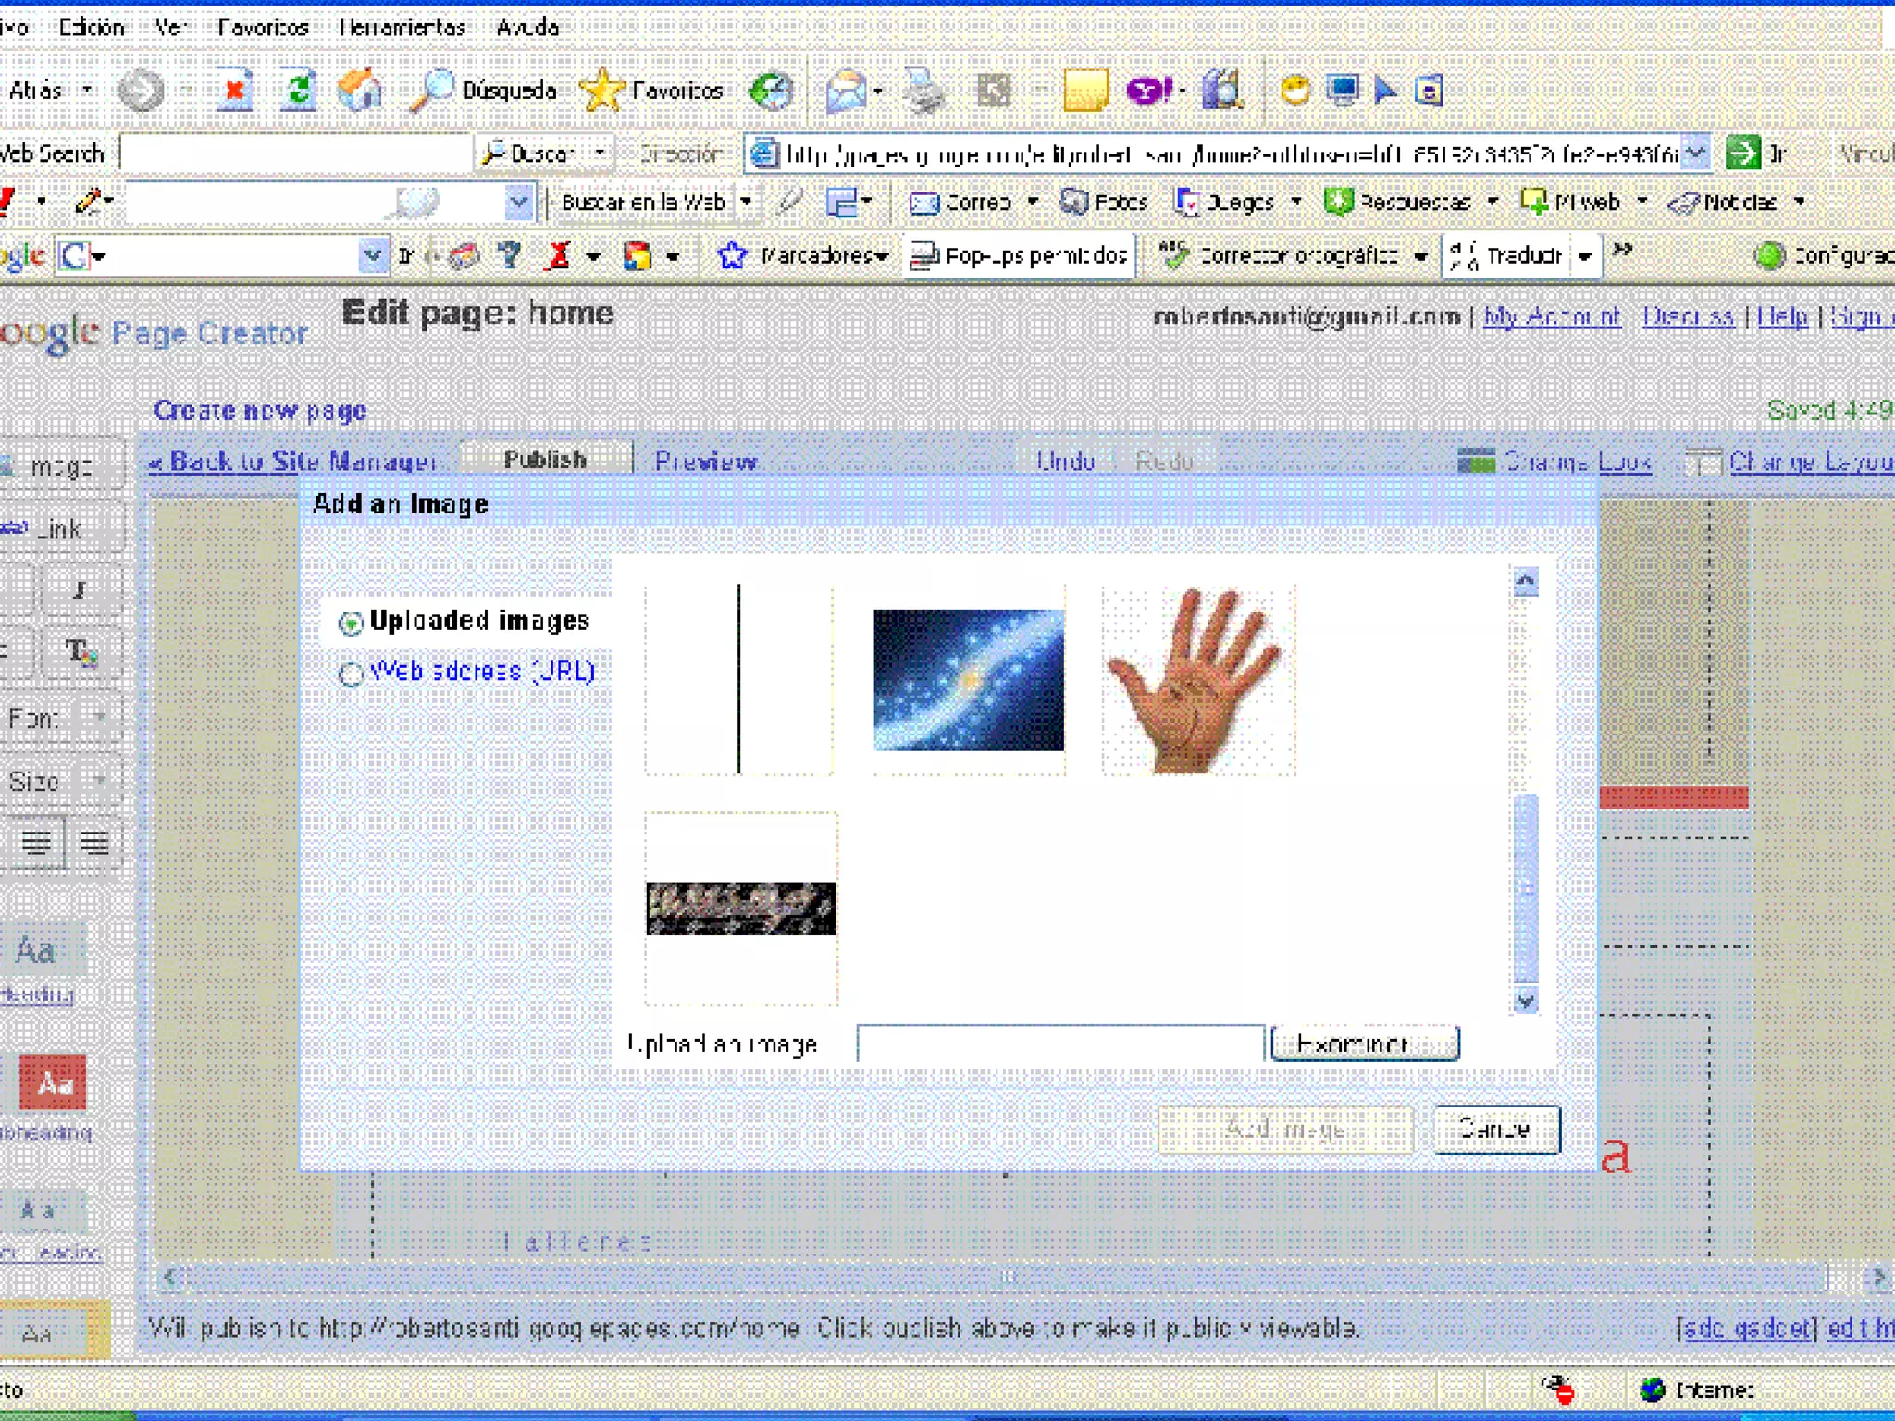This screenshot has width=1895, height=1421.
Task: Click the Home icon in browser toolbar
Action: (359, 91)
